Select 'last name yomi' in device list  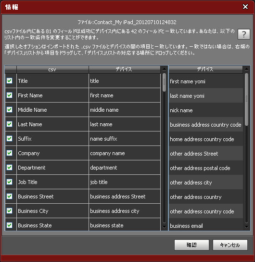point(206,96)
